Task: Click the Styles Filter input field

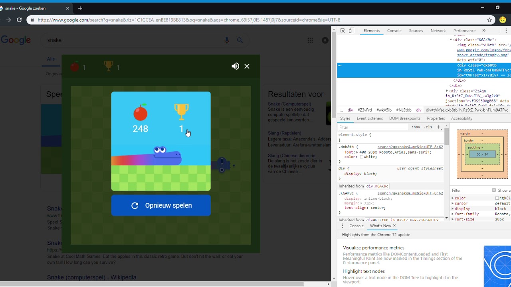Action: (x=373, y=127)
